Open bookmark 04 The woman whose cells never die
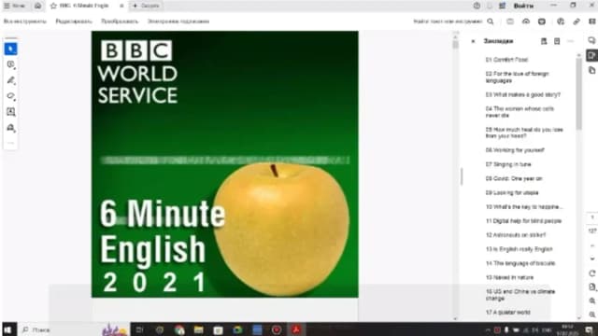The height and width of the screenshot is (336, 598). click(x=520, y=112)
